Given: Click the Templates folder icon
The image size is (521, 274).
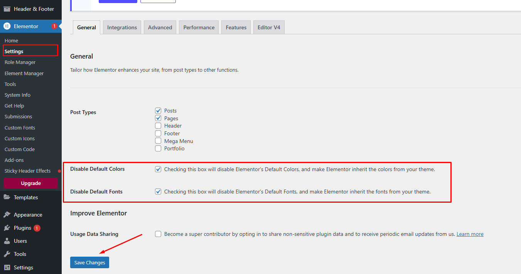Looking at the screenshot, I should tap(7, 197).
